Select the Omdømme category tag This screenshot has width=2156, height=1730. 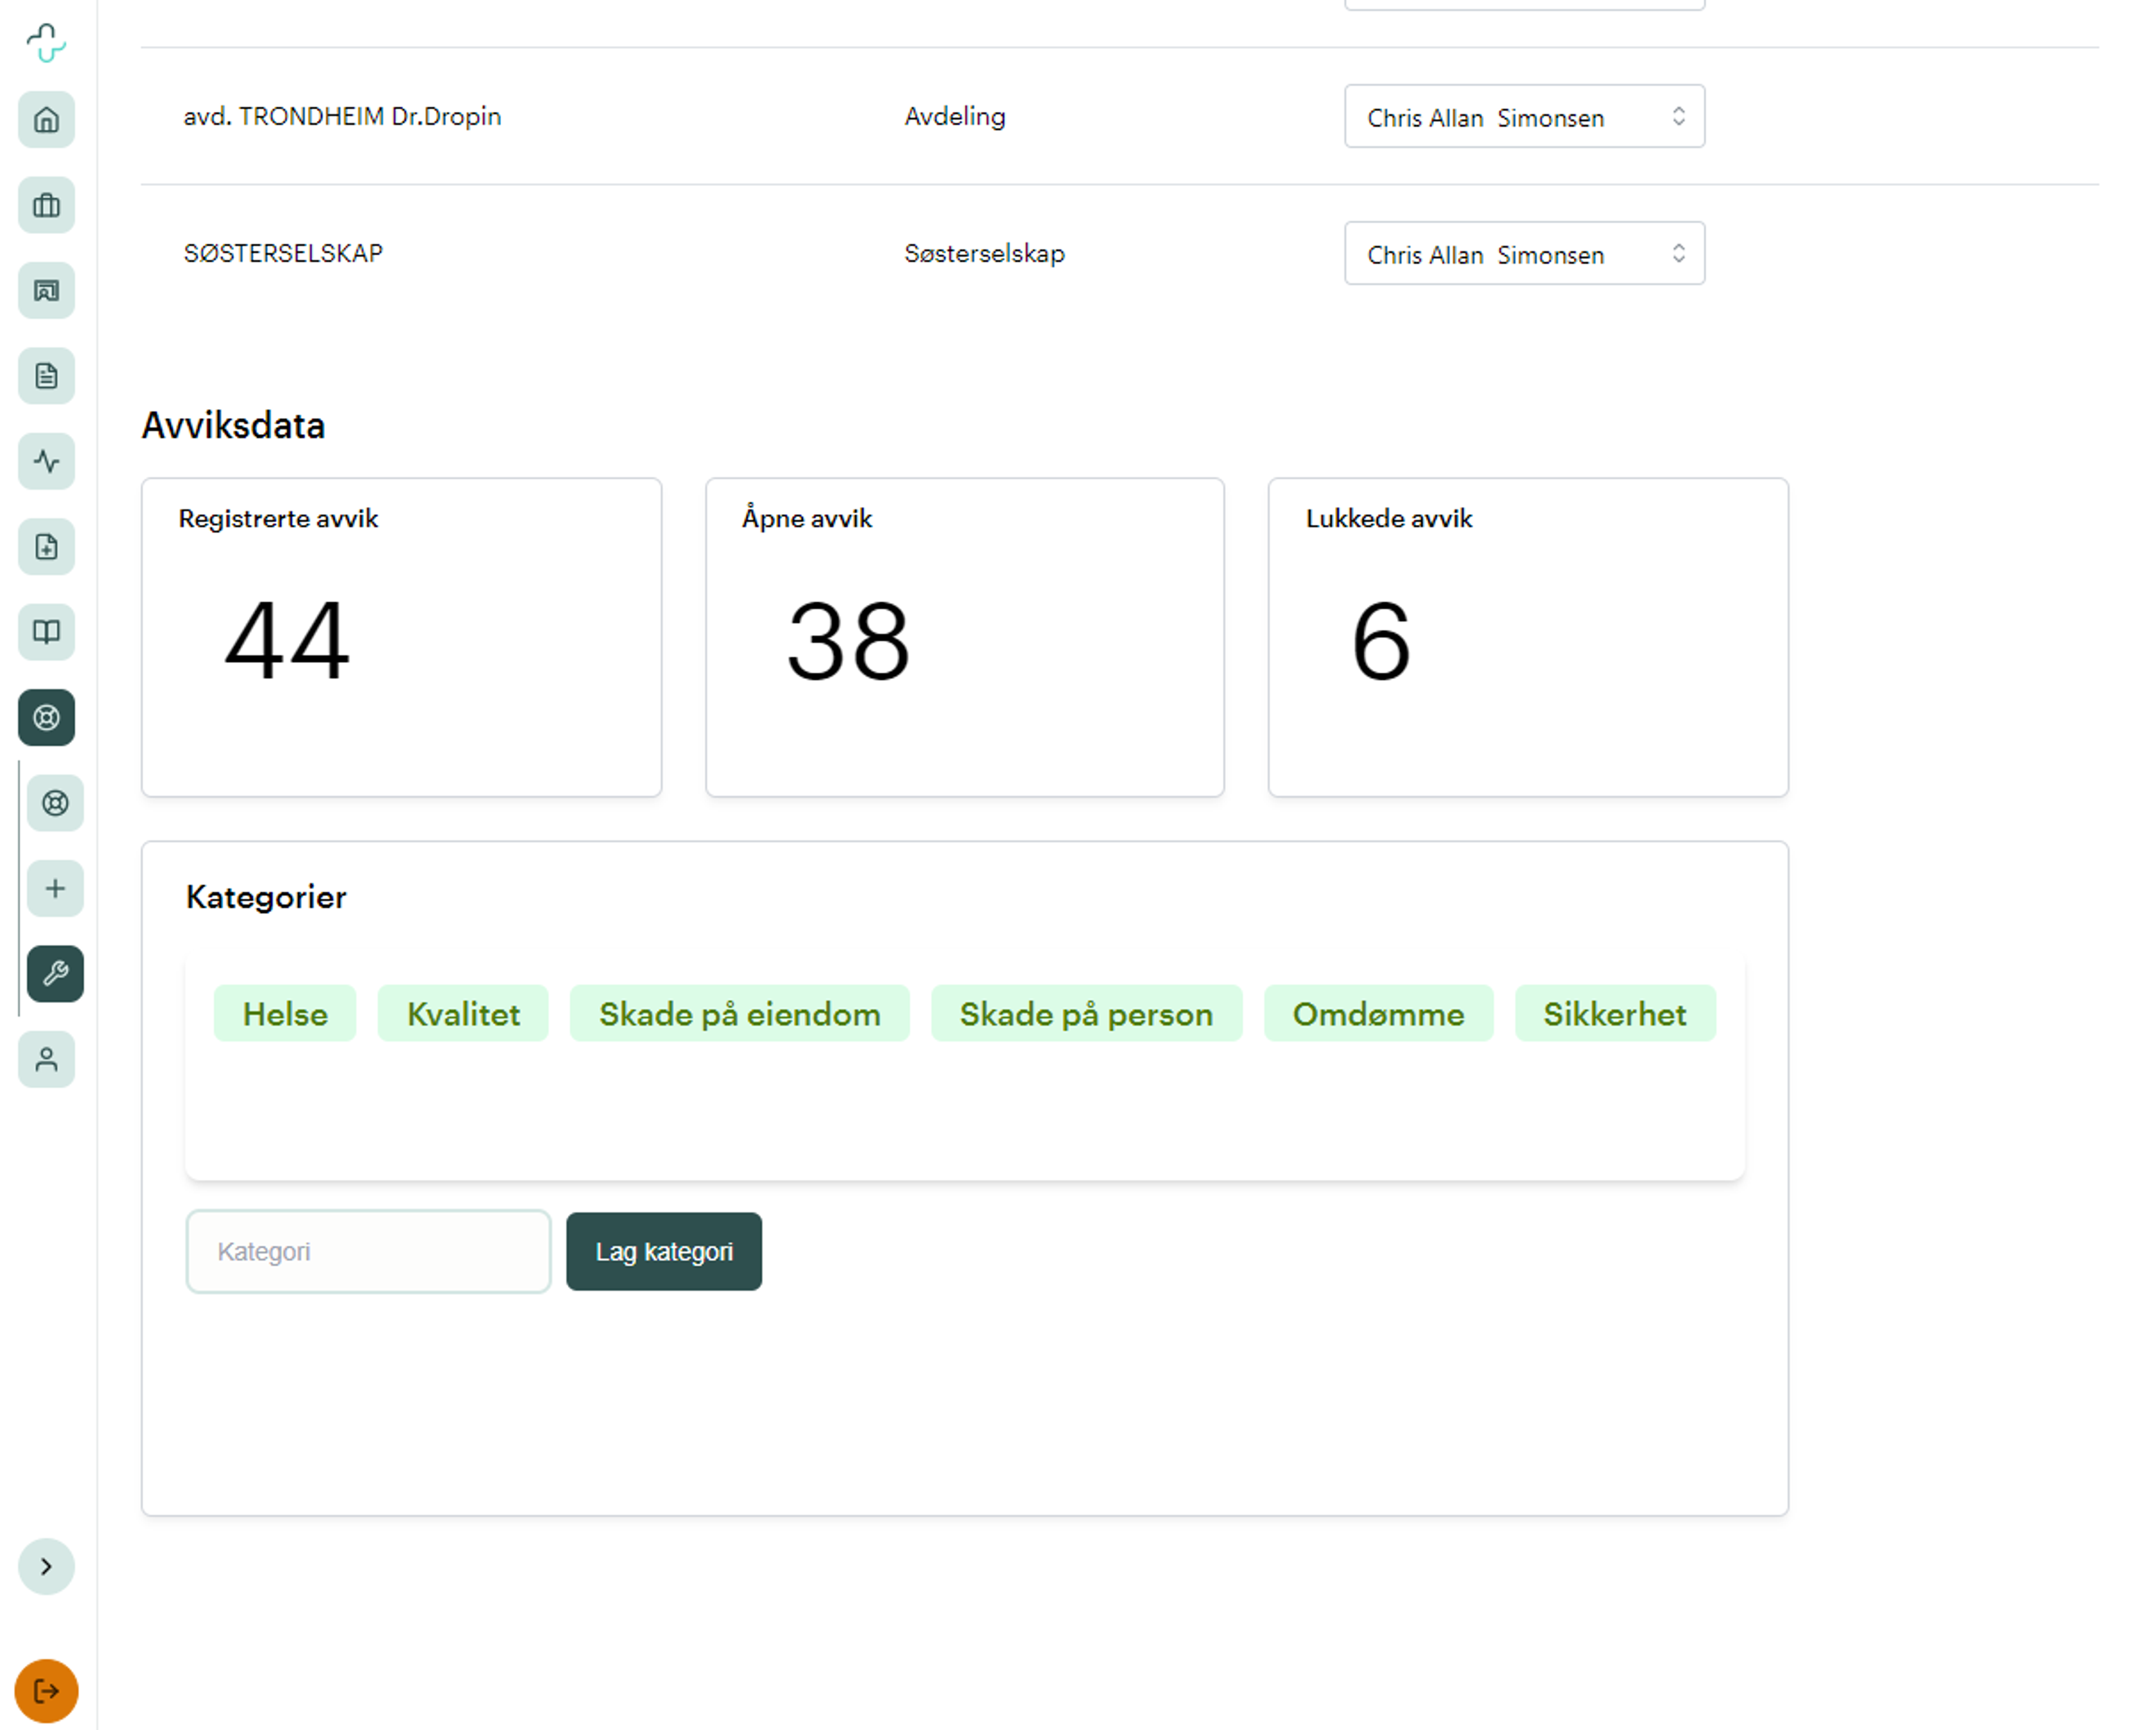pyautogui.click(x=1379, y=1013)
